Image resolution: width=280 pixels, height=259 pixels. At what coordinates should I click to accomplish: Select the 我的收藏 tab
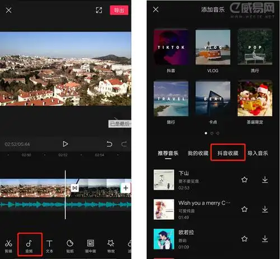pos(198,153)
